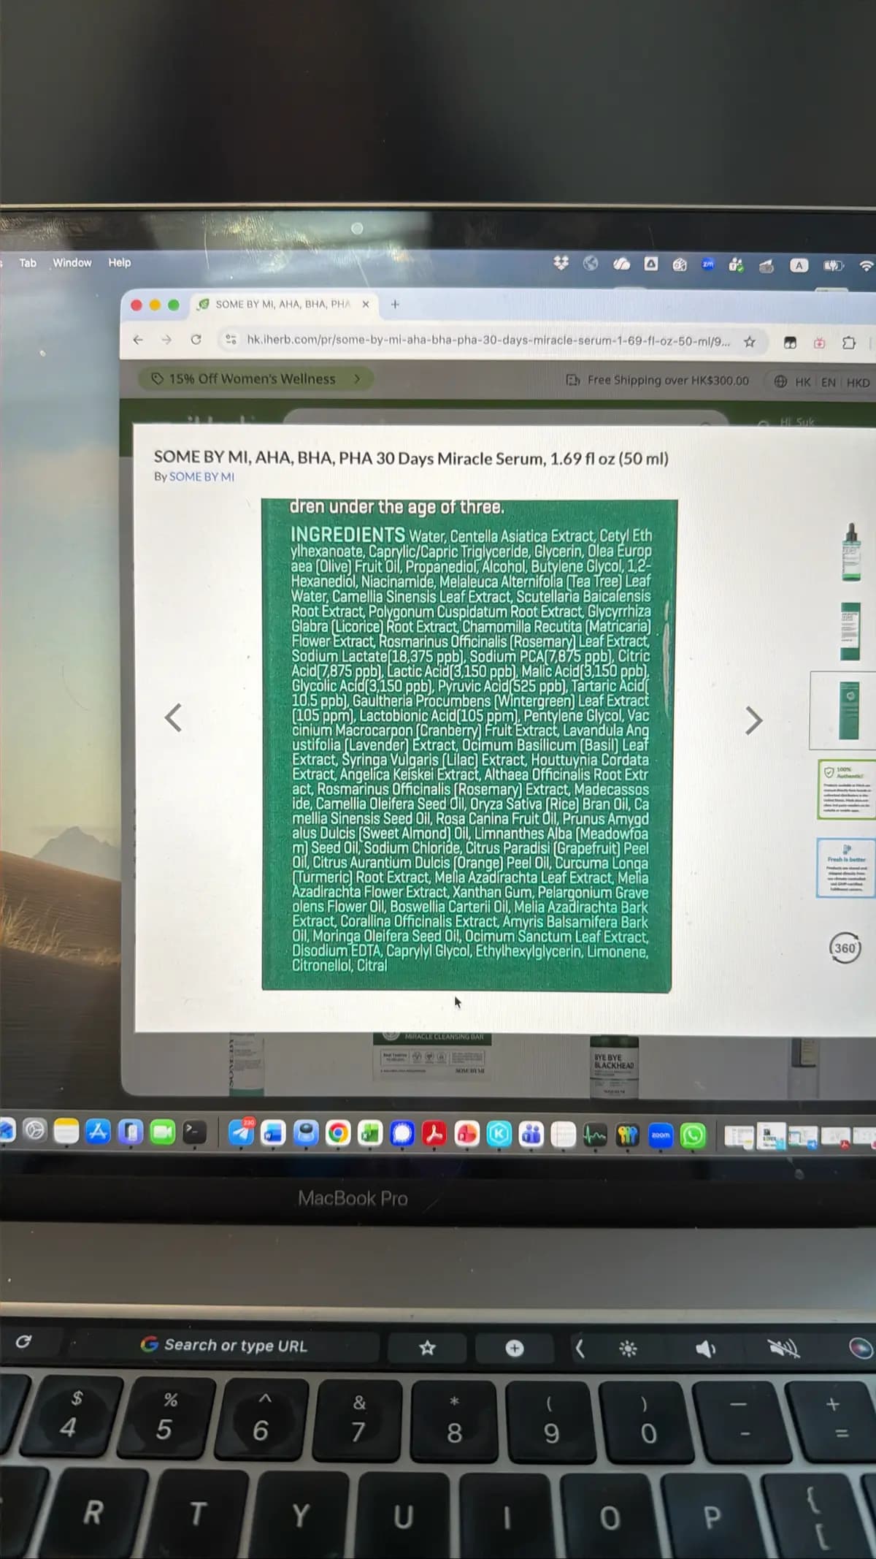Image resolution: width=876 pixels, height=1559 pixels.
Task: Open the Tab menu
Action: 28,262
